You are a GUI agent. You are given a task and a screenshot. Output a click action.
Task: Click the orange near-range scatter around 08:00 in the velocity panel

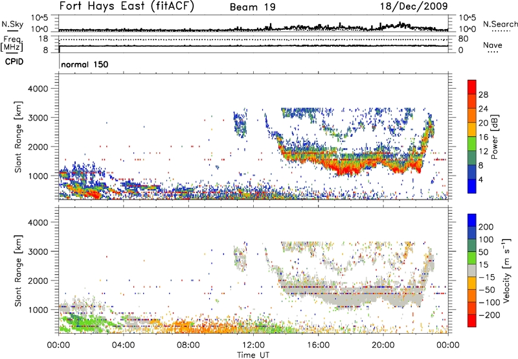click(185, 327)
